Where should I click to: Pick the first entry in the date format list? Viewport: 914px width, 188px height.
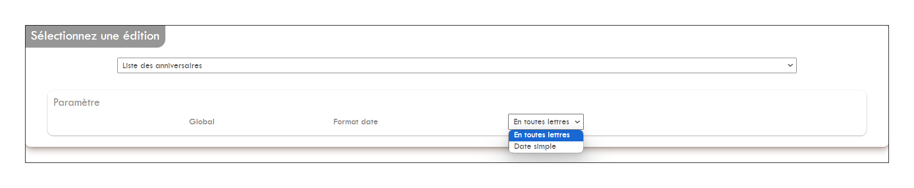[546, 135]
